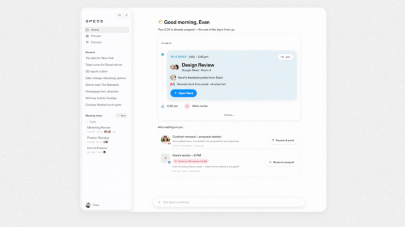
Task: Click the Design Review title
Action: coord(198,65)
